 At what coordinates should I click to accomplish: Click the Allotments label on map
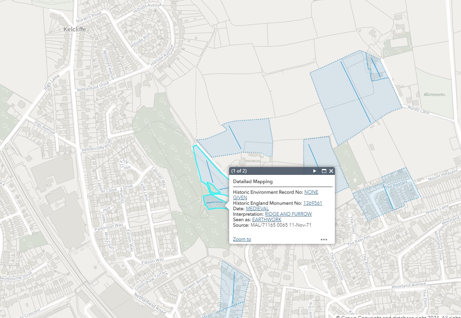tap(434, 94)
